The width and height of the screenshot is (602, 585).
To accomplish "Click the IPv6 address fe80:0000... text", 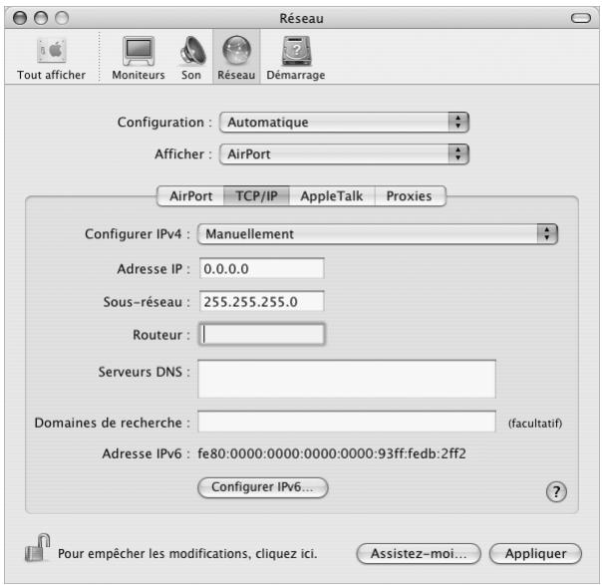I will tap(332, 453).
